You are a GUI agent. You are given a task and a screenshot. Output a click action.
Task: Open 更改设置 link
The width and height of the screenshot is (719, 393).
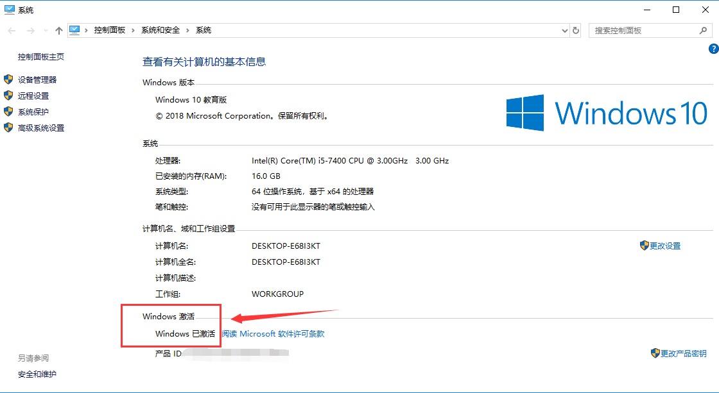(x=665, y=246)
